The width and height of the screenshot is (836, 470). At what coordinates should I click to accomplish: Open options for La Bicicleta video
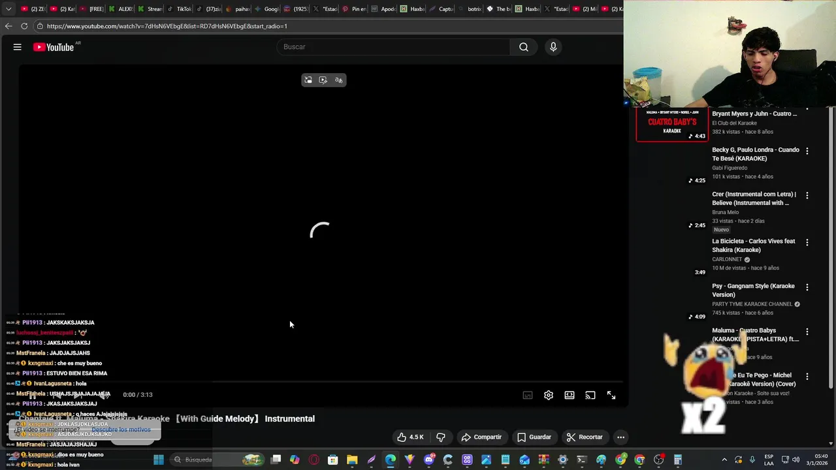point(807,242)
